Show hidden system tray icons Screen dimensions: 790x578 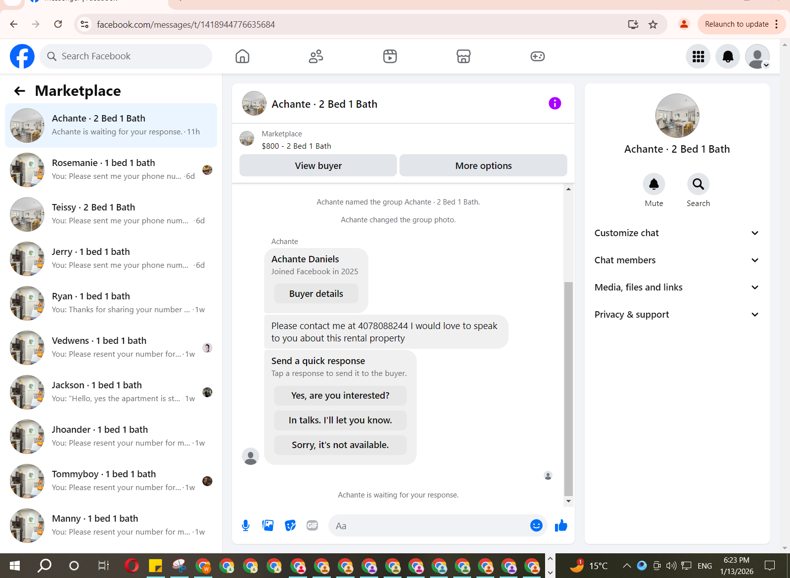pyautogui.click(x=627, y=566)
